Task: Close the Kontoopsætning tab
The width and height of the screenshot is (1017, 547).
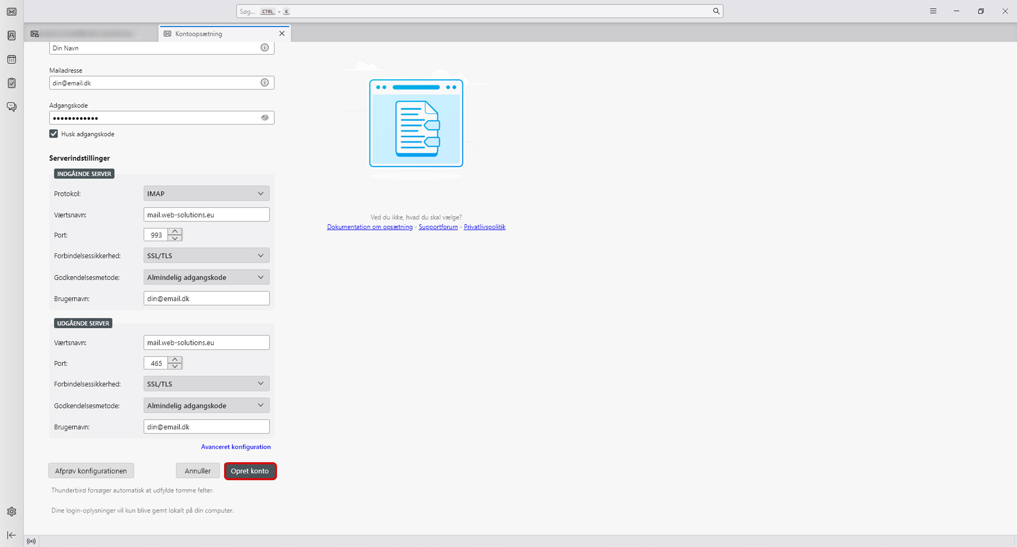Action: click(282, 33)
